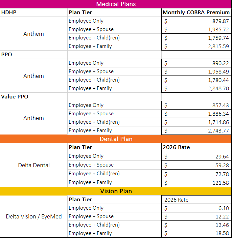Viewport: 232px width, 238px height.
Task: Select the orange Dental Plan header banner
Action: (x=116, y=139)
